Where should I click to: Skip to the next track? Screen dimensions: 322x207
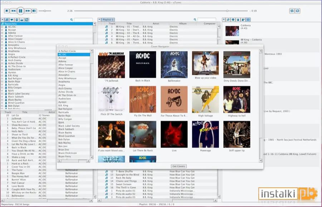coord(28,11)
